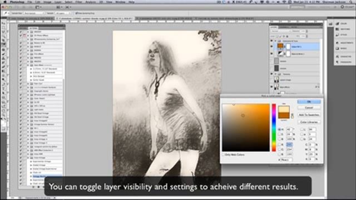This screenshot has width=356, height=200.
Task: Select the Brush tool
Action: [x=3, y=54]
